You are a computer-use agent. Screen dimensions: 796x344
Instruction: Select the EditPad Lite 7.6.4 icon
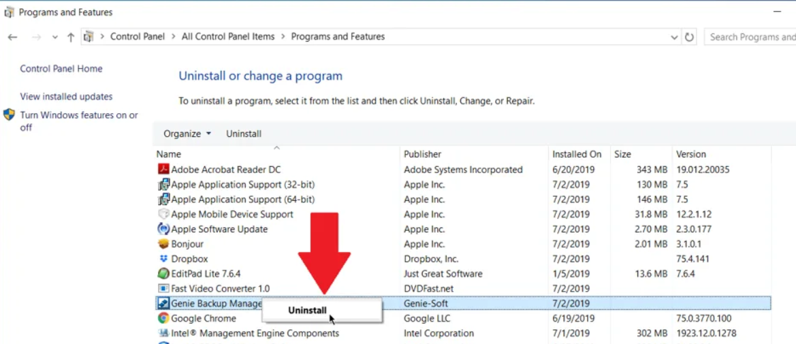pos(163,274)
